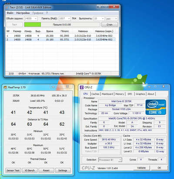The image size is (174, 179).
Task: Click the Стоп button
Action: tap(110, 25)
